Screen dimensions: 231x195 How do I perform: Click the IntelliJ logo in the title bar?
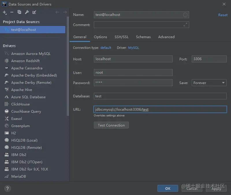coord(4,4)
